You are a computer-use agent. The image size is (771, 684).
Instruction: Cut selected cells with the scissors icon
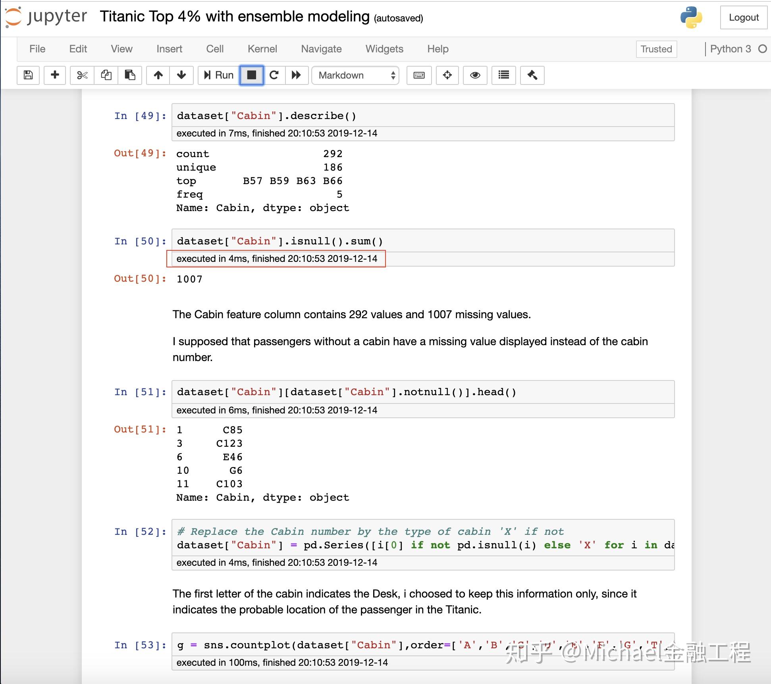(82, 75)
